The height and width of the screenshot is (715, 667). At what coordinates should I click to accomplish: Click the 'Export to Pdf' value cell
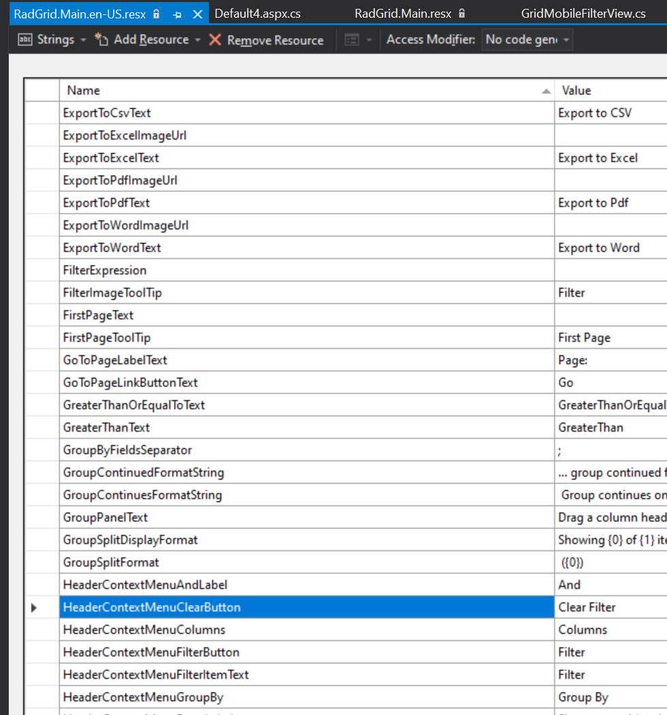(x=611, y=202)
